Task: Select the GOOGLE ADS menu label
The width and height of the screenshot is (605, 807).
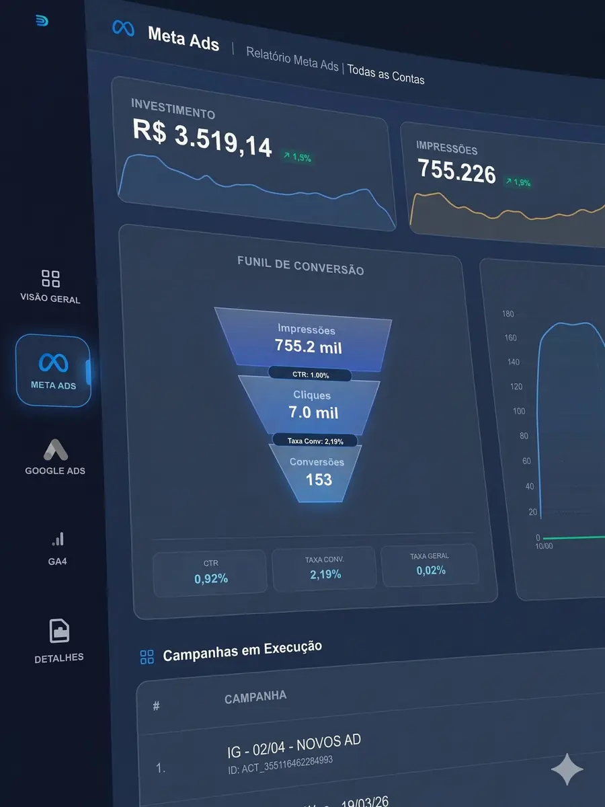Action: pyautogui.click(x=55, y=471)
